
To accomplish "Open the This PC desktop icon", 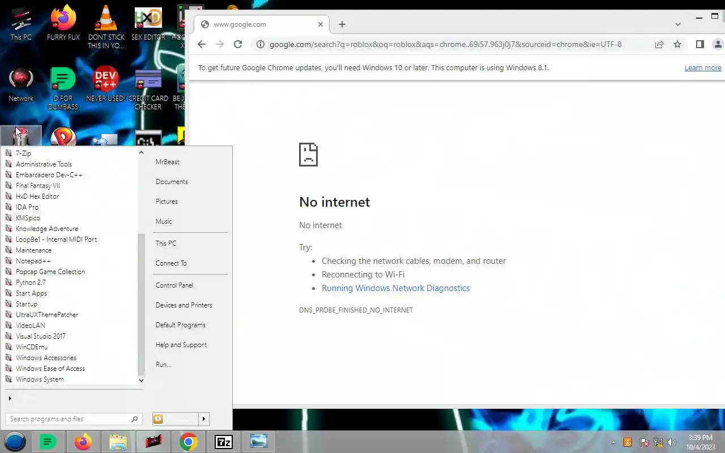I will (21, 24).
